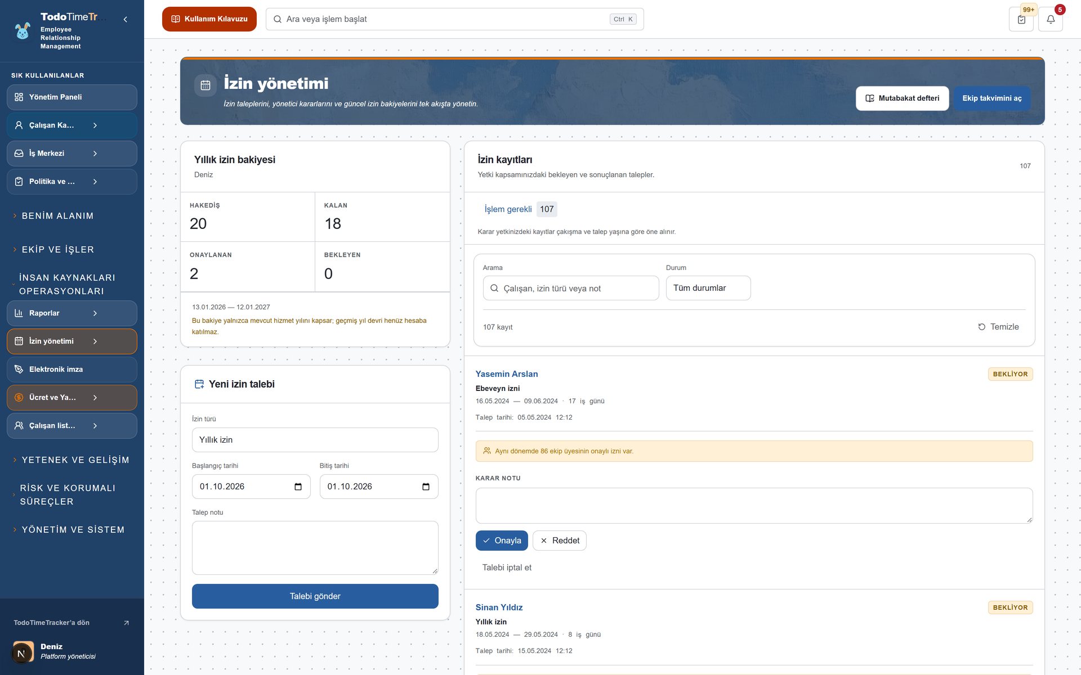Expand the Raporlar submenu chevron
The image size is (1081, 675).
tap(95, 313)
